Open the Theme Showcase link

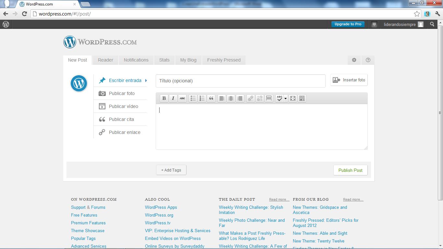pos(88,231)
